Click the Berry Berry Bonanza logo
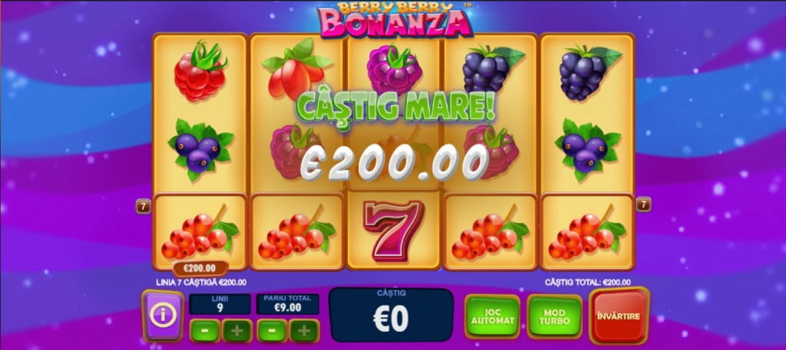The height and width of the screenshot is (350, 786). (395, 20)
